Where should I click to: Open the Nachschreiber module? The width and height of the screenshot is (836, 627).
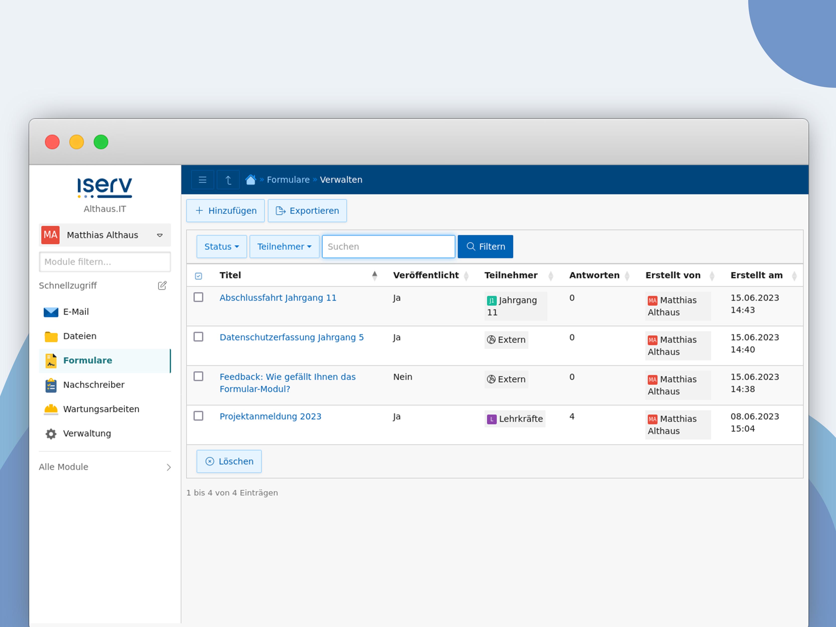tap(105, 385)
